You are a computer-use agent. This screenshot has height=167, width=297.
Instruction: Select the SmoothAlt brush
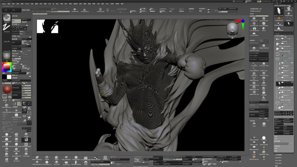254,19
